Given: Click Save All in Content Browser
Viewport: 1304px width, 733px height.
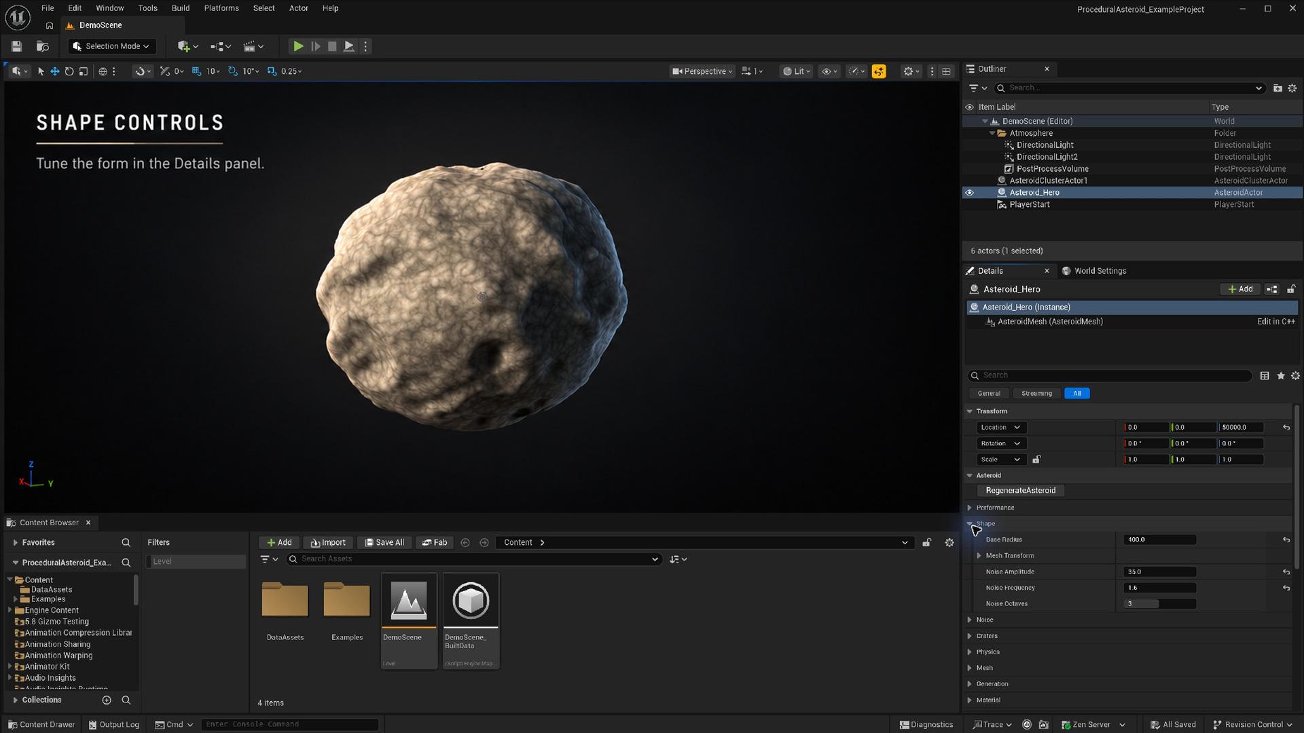Looking at the screenshot, I should (x=384, y=542).
